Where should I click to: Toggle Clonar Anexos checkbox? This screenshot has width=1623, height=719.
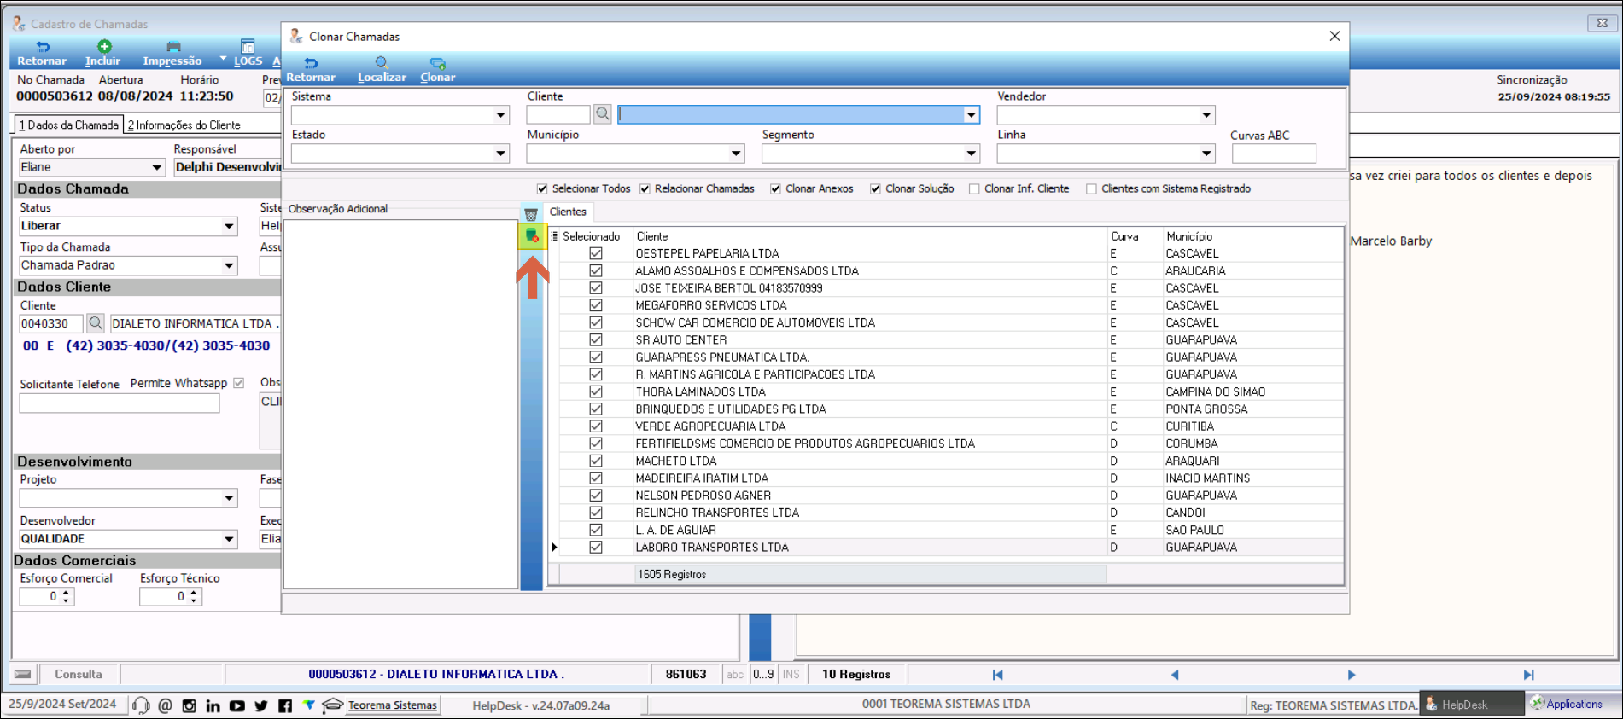(775, 188)
